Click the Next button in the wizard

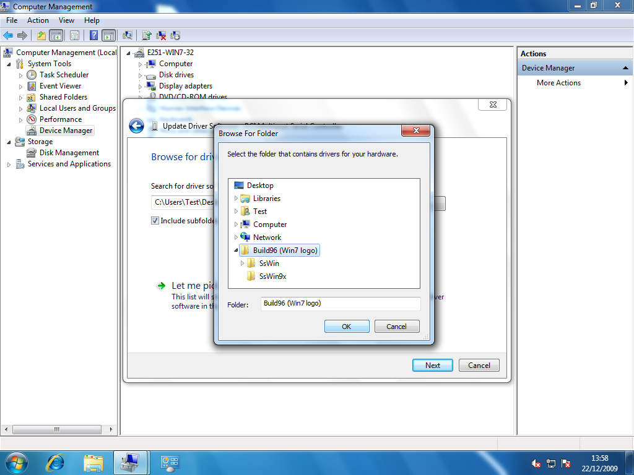pyautogui.click(x=432, y=365)
